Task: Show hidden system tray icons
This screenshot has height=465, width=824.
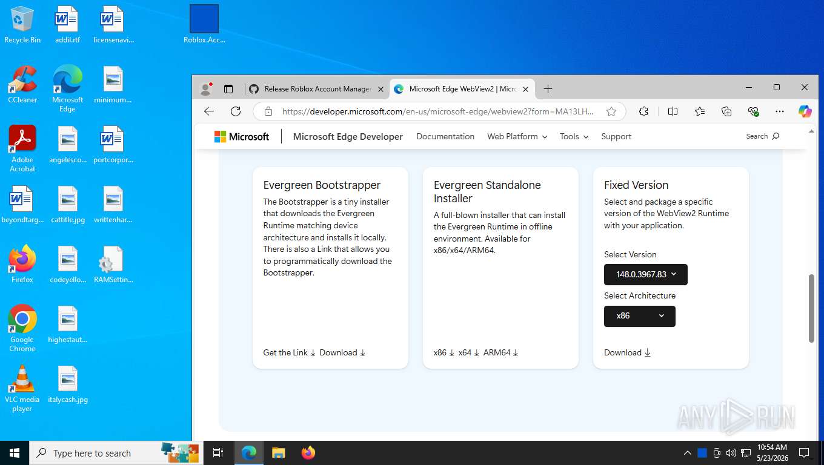Action: [687, 453]
